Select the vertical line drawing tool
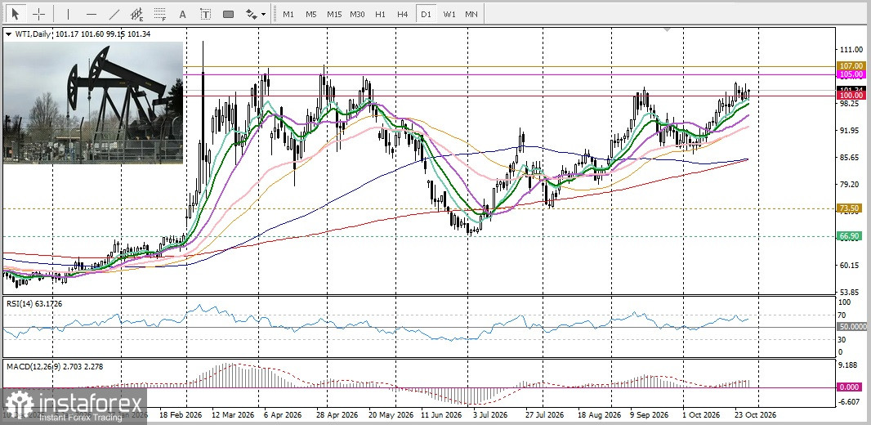This screenshot has width=871, height=425. 69,14
